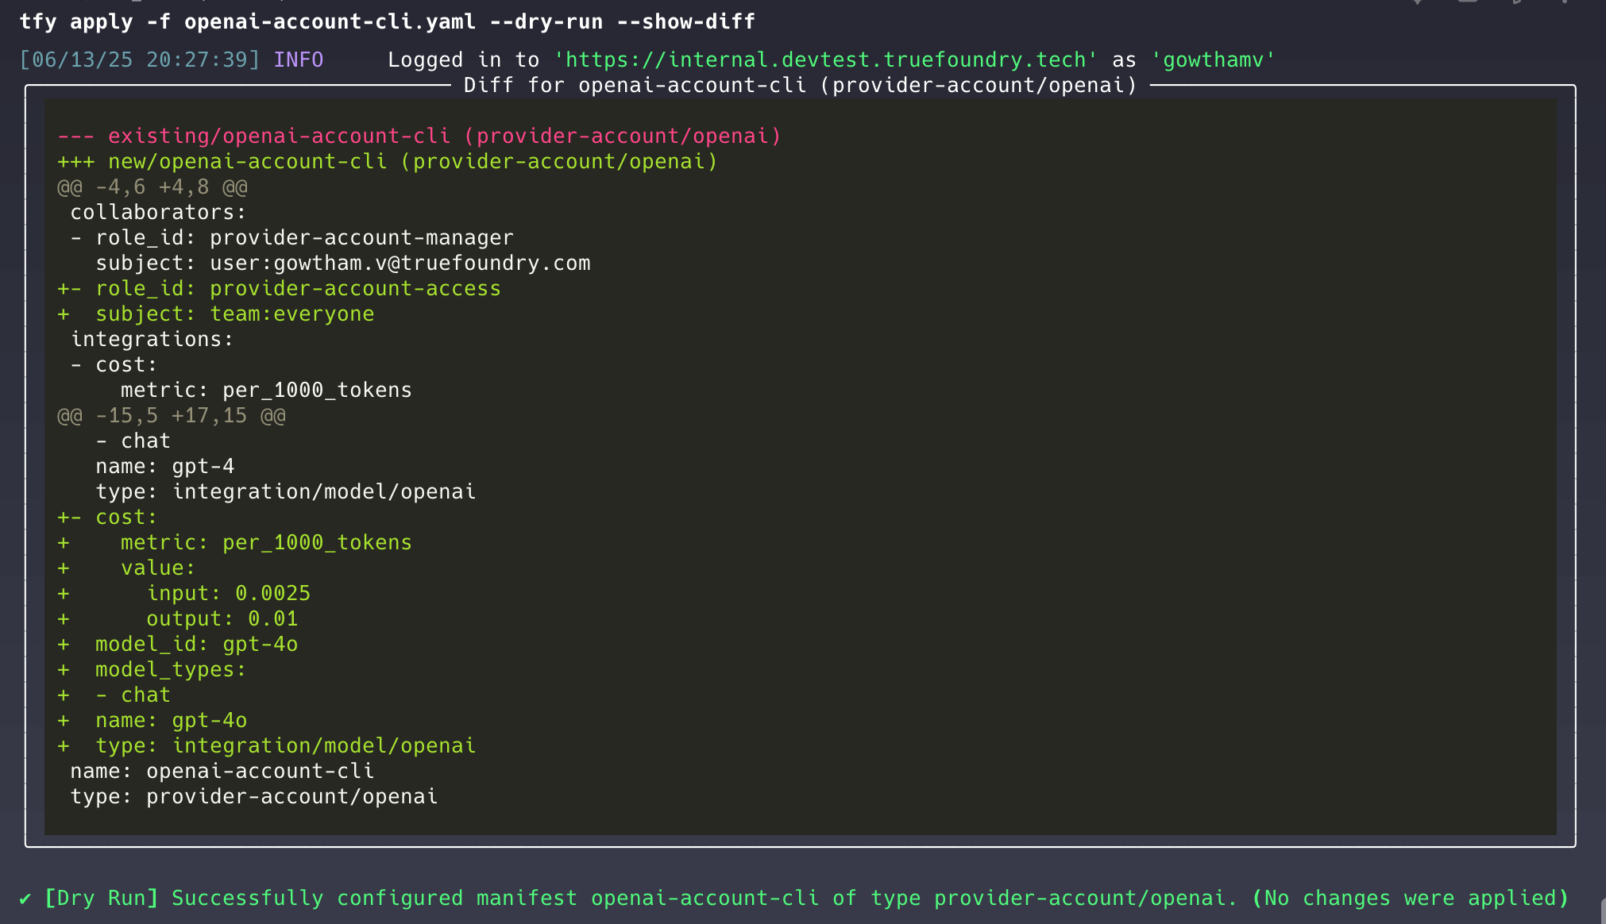Click the terminal scrollbar at the window edge
The height and width of the screenshot is (924, 1606).
(x=1604, y=911)
